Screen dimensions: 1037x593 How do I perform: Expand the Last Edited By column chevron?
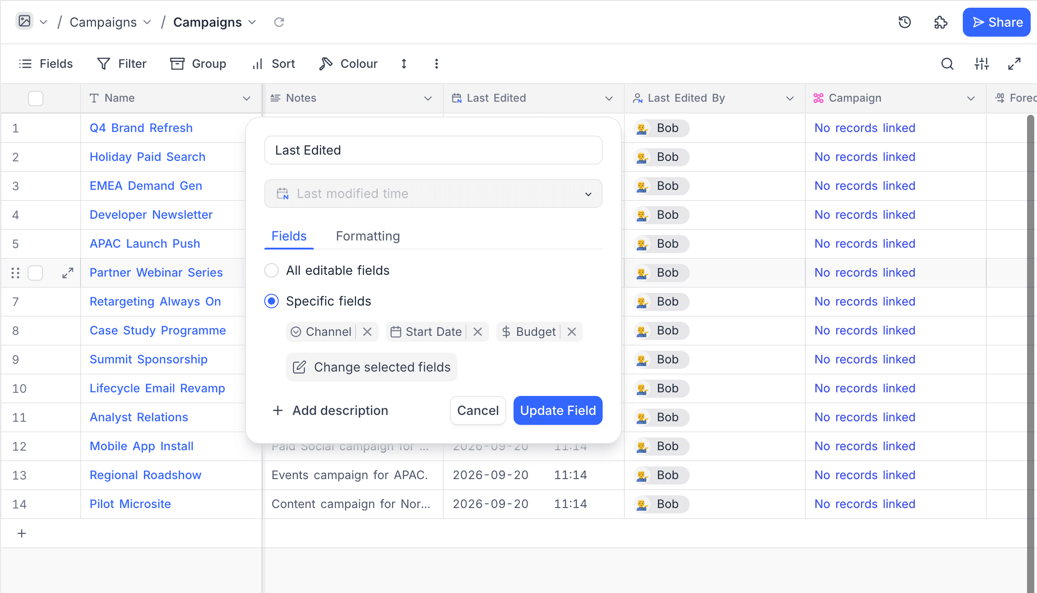pyautogui.click(x=790, y=98)
